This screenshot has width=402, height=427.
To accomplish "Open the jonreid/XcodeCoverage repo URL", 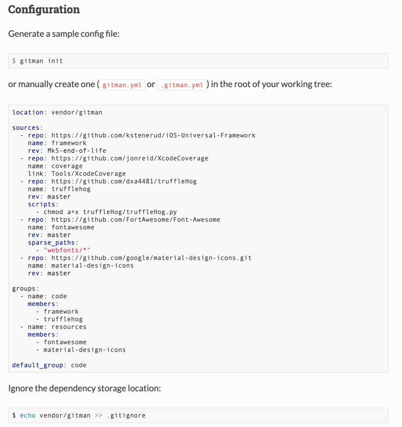I will point(129,158).
